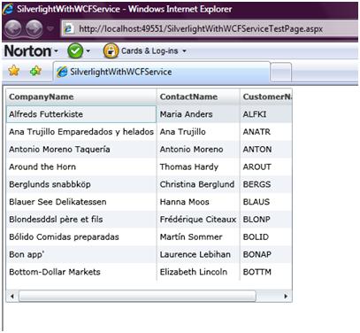Viewport: 360px width, 333px height.
Task: Select the Bólido Comidas preparadas cell
Action: (x=81, y=236)
